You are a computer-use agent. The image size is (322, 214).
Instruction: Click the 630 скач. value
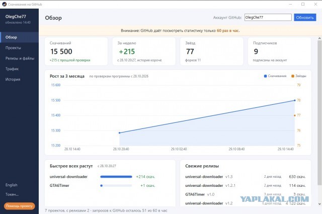pyautogui.click(x=297, y=177)
